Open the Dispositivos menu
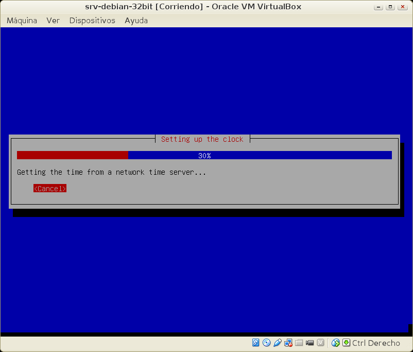This screenshot has width=413, height=352. tap(92, 21)
